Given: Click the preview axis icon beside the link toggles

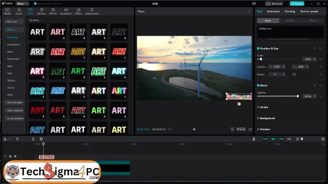Looking at the screenshot, I should tap(289, 139).
